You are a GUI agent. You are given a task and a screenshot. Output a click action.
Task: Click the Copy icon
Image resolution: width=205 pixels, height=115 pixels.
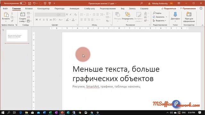click(12, 17)
